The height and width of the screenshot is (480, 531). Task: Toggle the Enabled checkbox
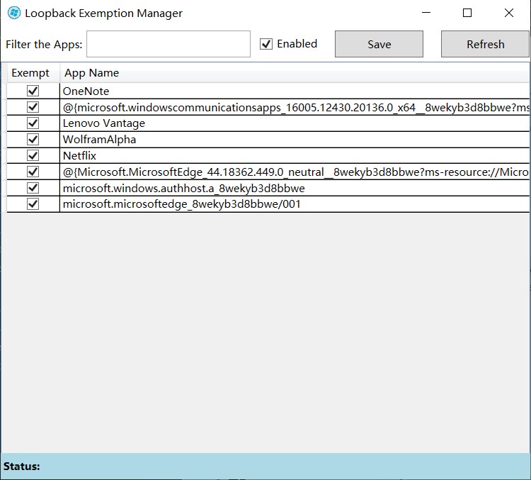(266, 44)
